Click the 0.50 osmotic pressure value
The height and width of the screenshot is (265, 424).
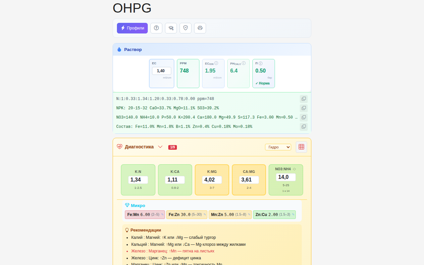point(260,71)
